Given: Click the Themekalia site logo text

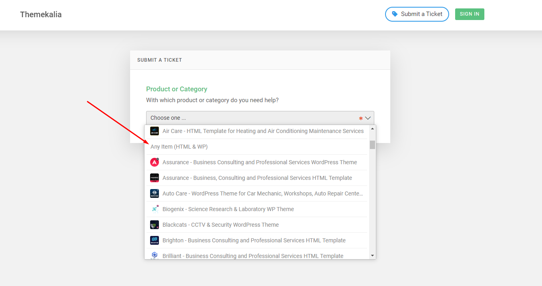Looking at the screenshot, I should (x=41, y=14).
